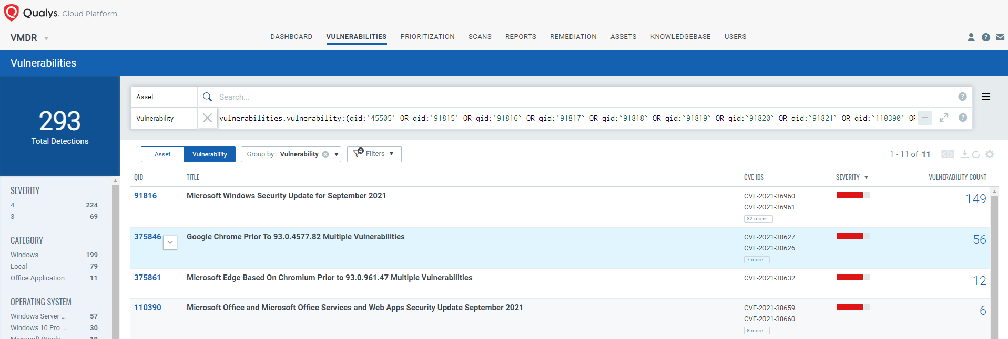Click the filter funnel icon
This screenshot has width=1008, height=339.
(358, 153)
